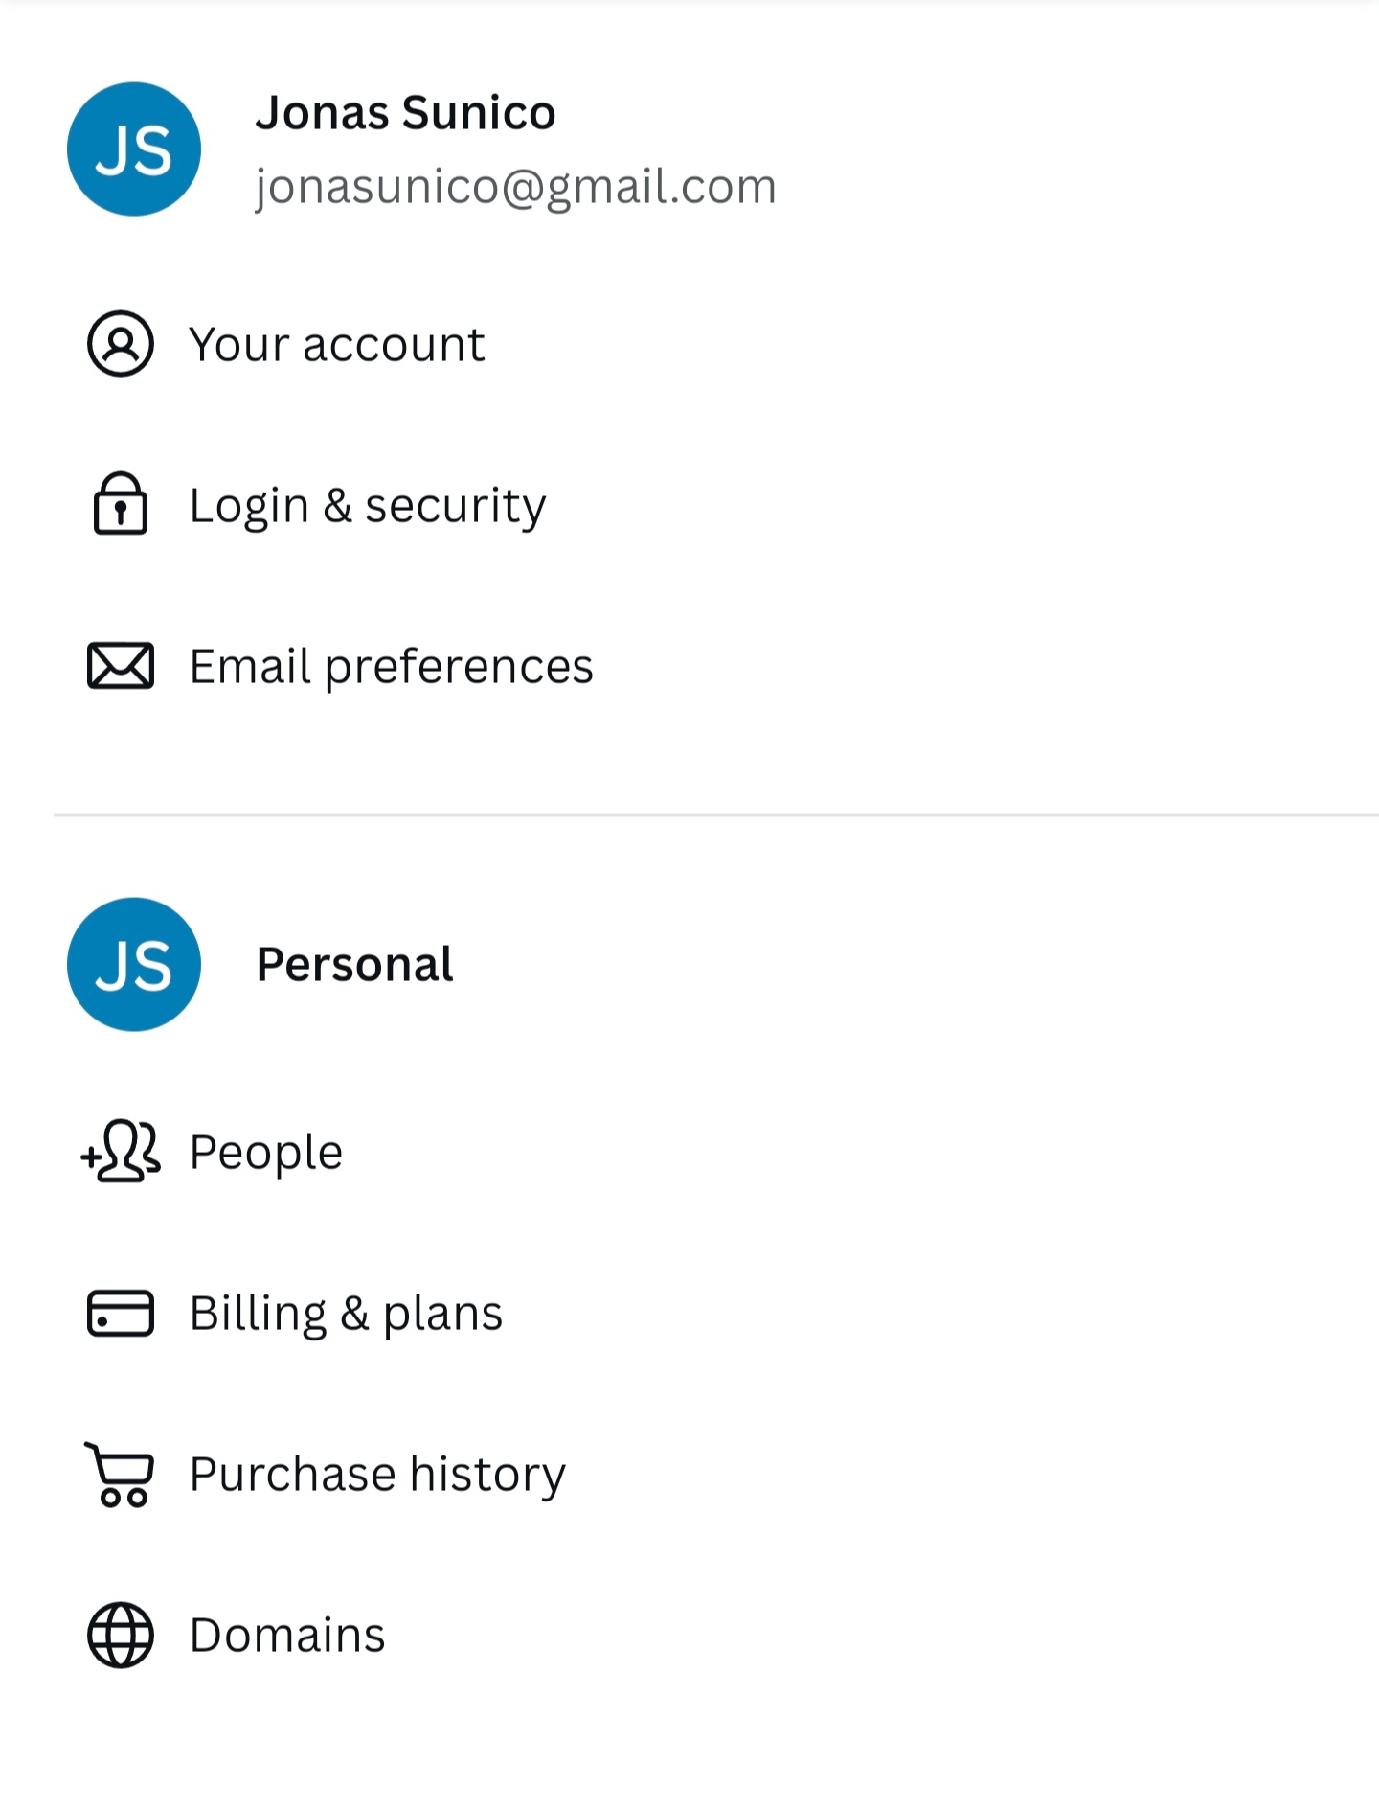This screenshot has width=1379, height=1810.
Task: Click the person icon beside Your account
Action: click(x=120, y=344)
